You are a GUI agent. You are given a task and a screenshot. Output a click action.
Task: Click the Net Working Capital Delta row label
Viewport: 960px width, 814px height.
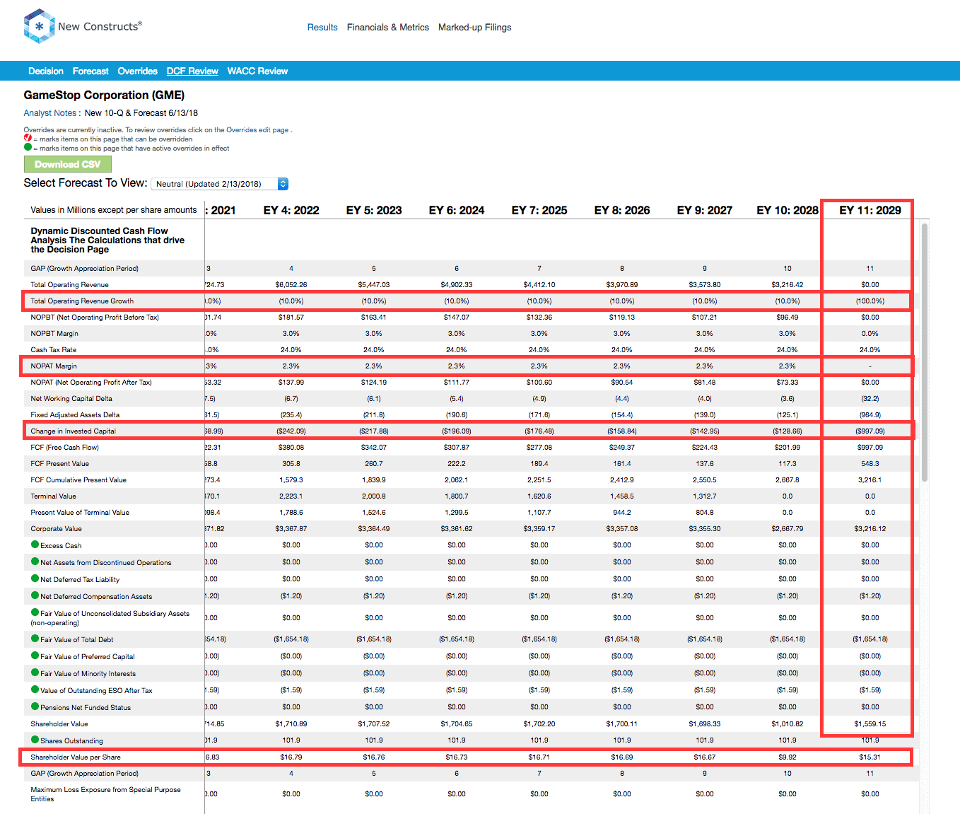click(71, 399)
